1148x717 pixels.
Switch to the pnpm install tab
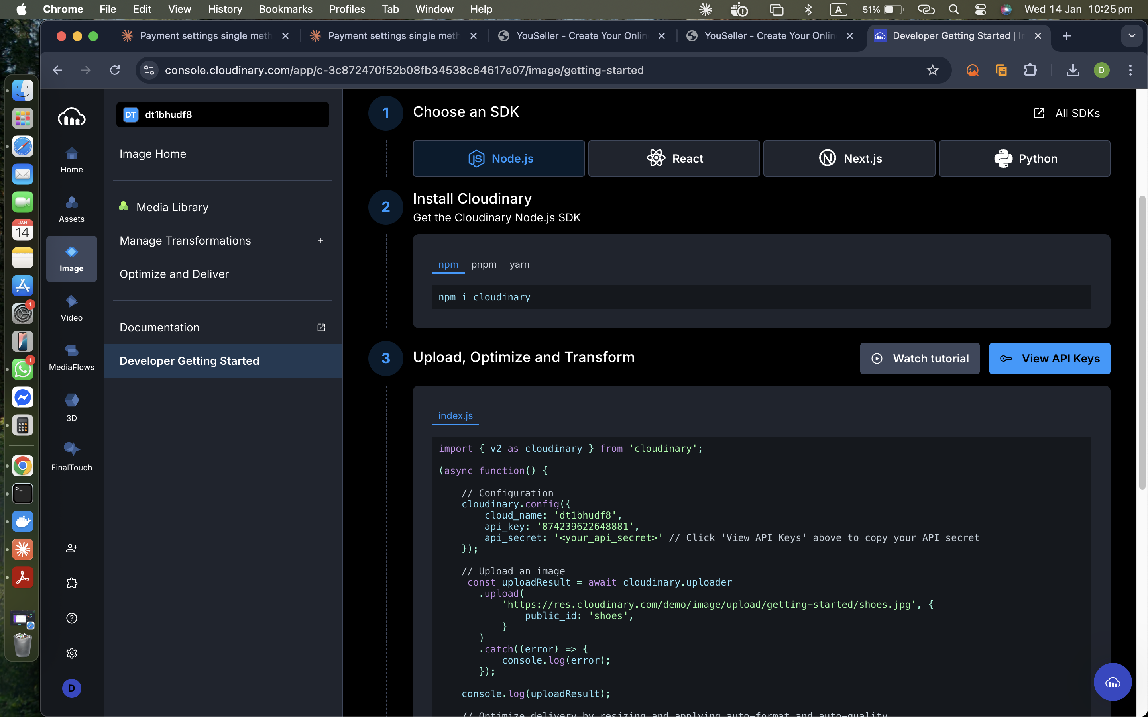click(484, 264)
